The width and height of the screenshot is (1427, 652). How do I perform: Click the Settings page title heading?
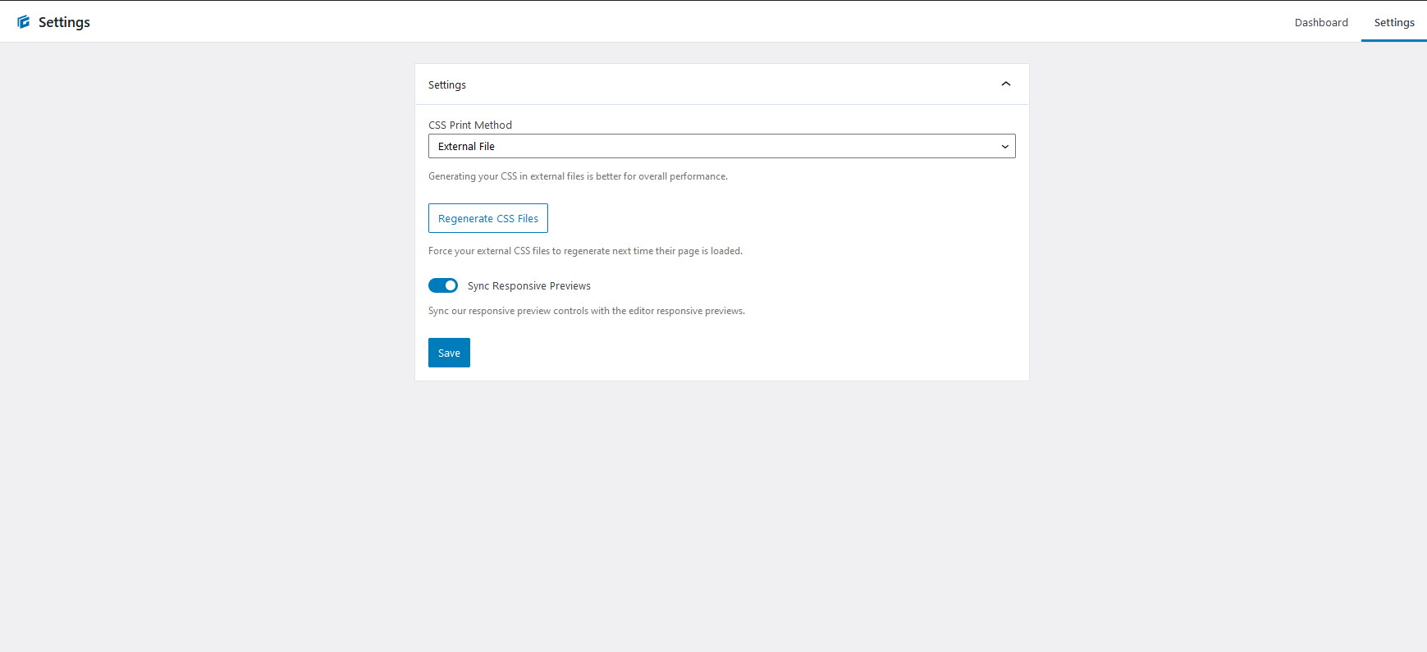[64, 22]
